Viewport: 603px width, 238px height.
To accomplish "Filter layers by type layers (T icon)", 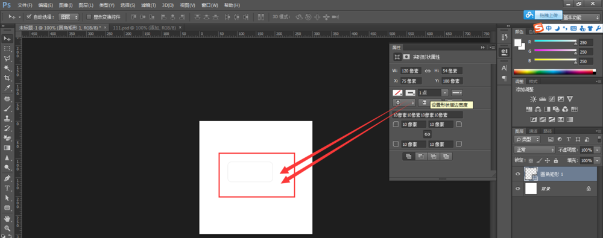I will click(x=569, y=139).
